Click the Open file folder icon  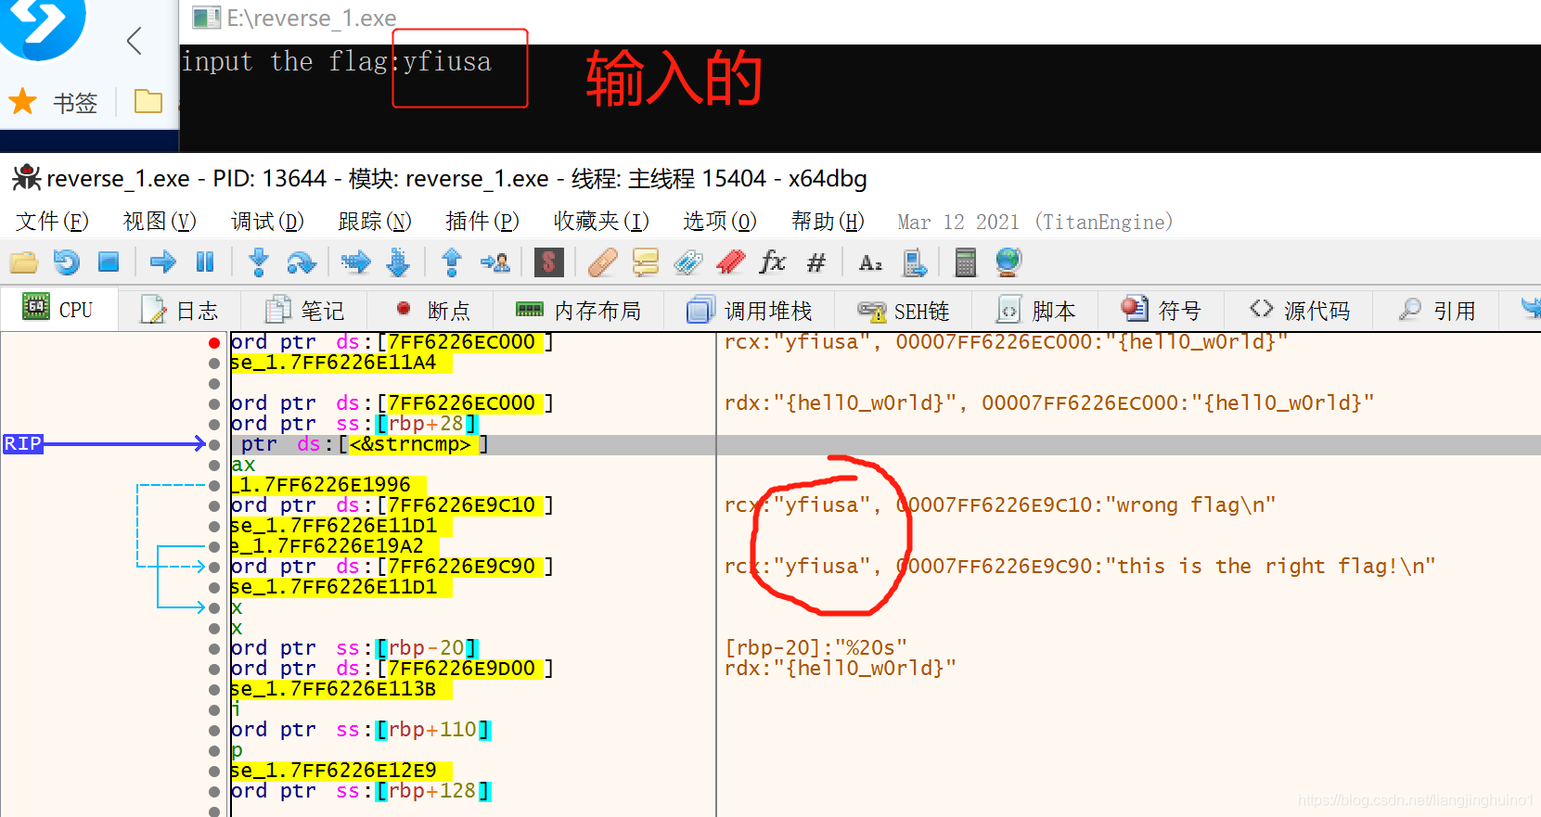(x=23, y=262)
